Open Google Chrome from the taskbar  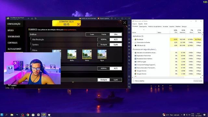[x=28, y=115]
